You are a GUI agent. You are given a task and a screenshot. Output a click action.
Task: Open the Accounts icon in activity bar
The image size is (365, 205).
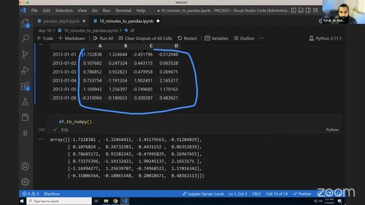tap(25, 166)
